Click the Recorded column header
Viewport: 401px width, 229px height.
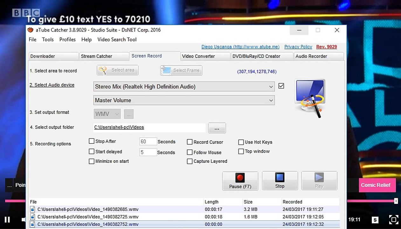[310, 202]
